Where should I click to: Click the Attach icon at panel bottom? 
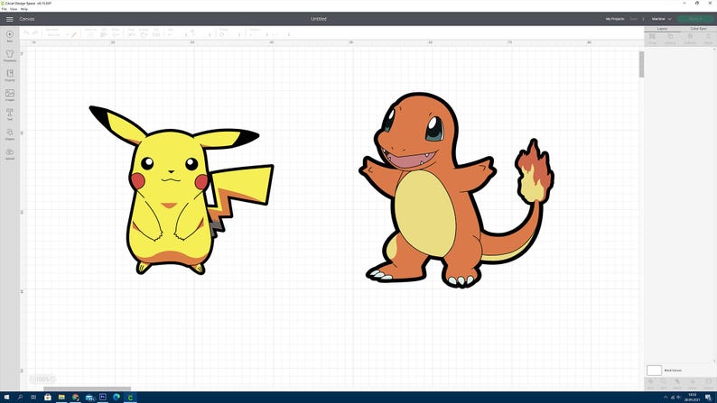(677, 383)
